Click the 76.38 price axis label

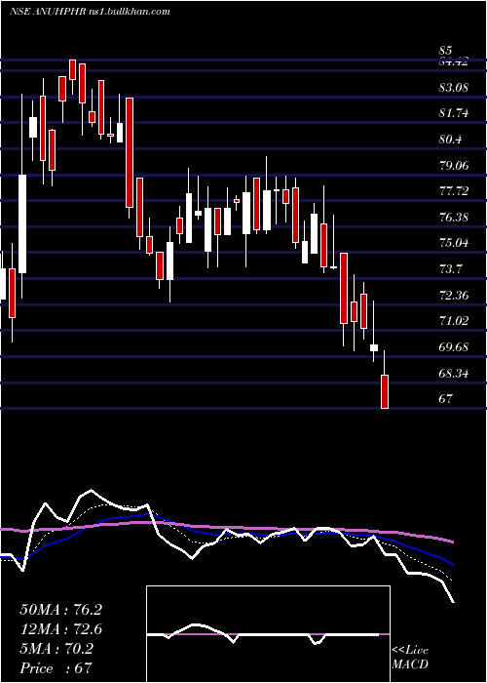click(454, 217)
